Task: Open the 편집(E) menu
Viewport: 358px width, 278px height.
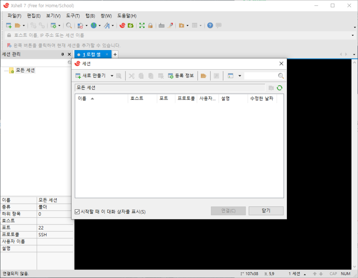Action: (x=34, y=16)
